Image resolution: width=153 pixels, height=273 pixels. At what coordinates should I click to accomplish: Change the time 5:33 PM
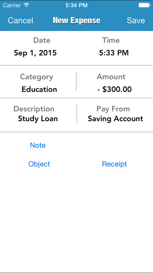(x=114, y=53)
